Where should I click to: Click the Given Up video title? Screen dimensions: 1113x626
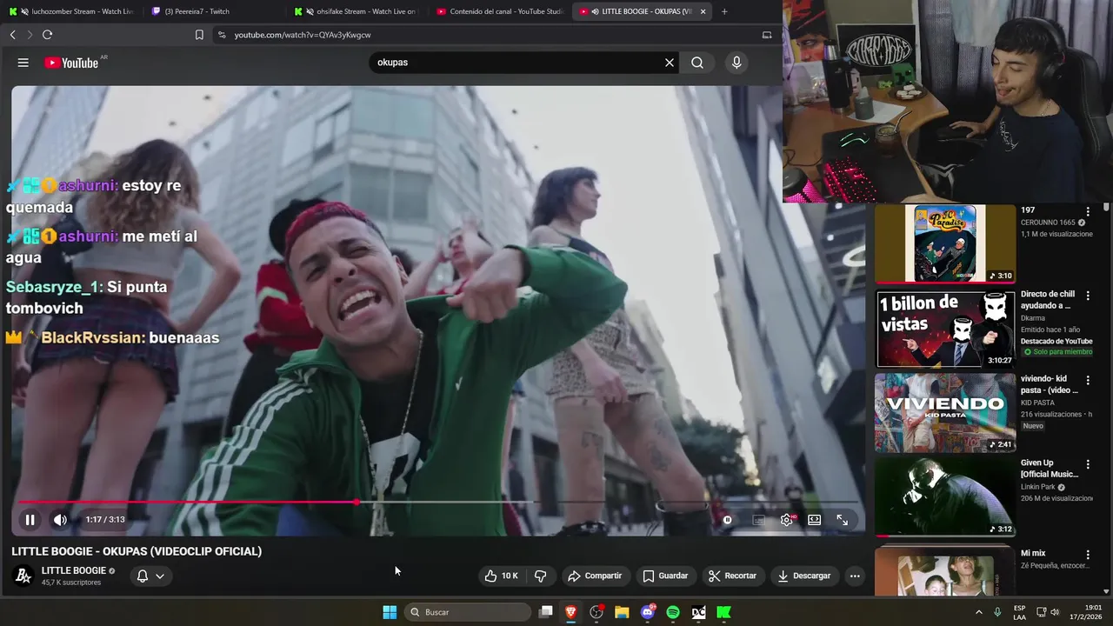click(1050, 469)
